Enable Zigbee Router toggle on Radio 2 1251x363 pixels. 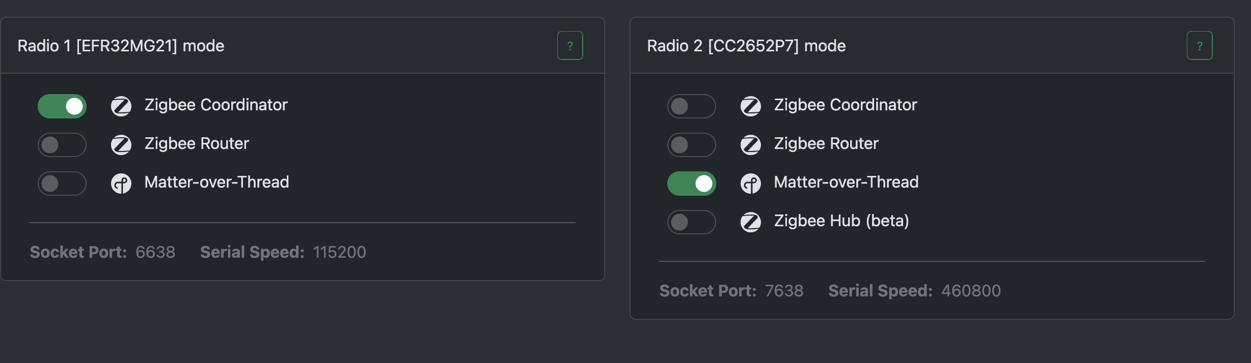tap(692, 145)
